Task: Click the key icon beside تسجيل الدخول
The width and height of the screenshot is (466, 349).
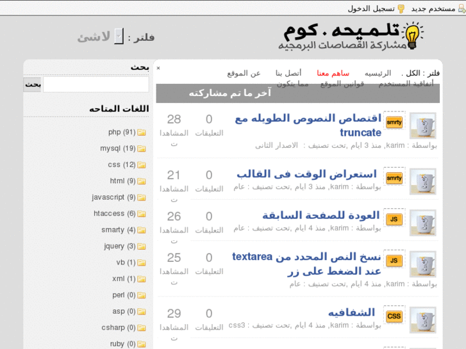Action: pyautogui.click(x=401, y=9)
